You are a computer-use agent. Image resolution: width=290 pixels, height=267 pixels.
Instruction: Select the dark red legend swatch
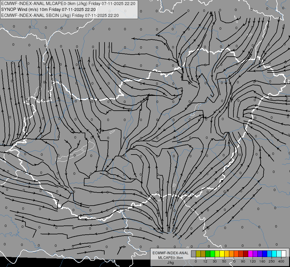tap(246, 254)
